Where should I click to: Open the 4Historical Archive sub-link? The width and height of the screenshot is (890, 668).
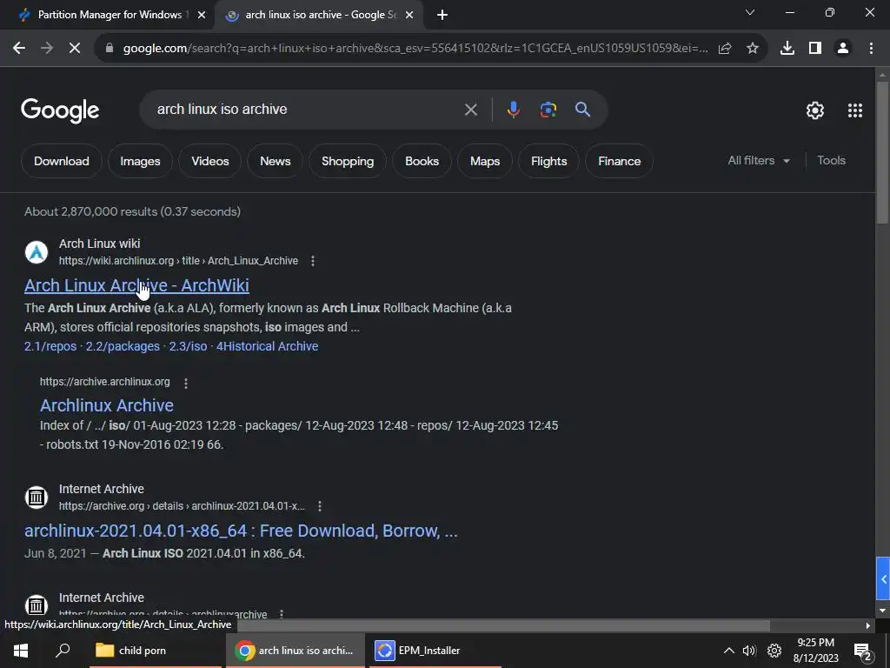point(267,346)
